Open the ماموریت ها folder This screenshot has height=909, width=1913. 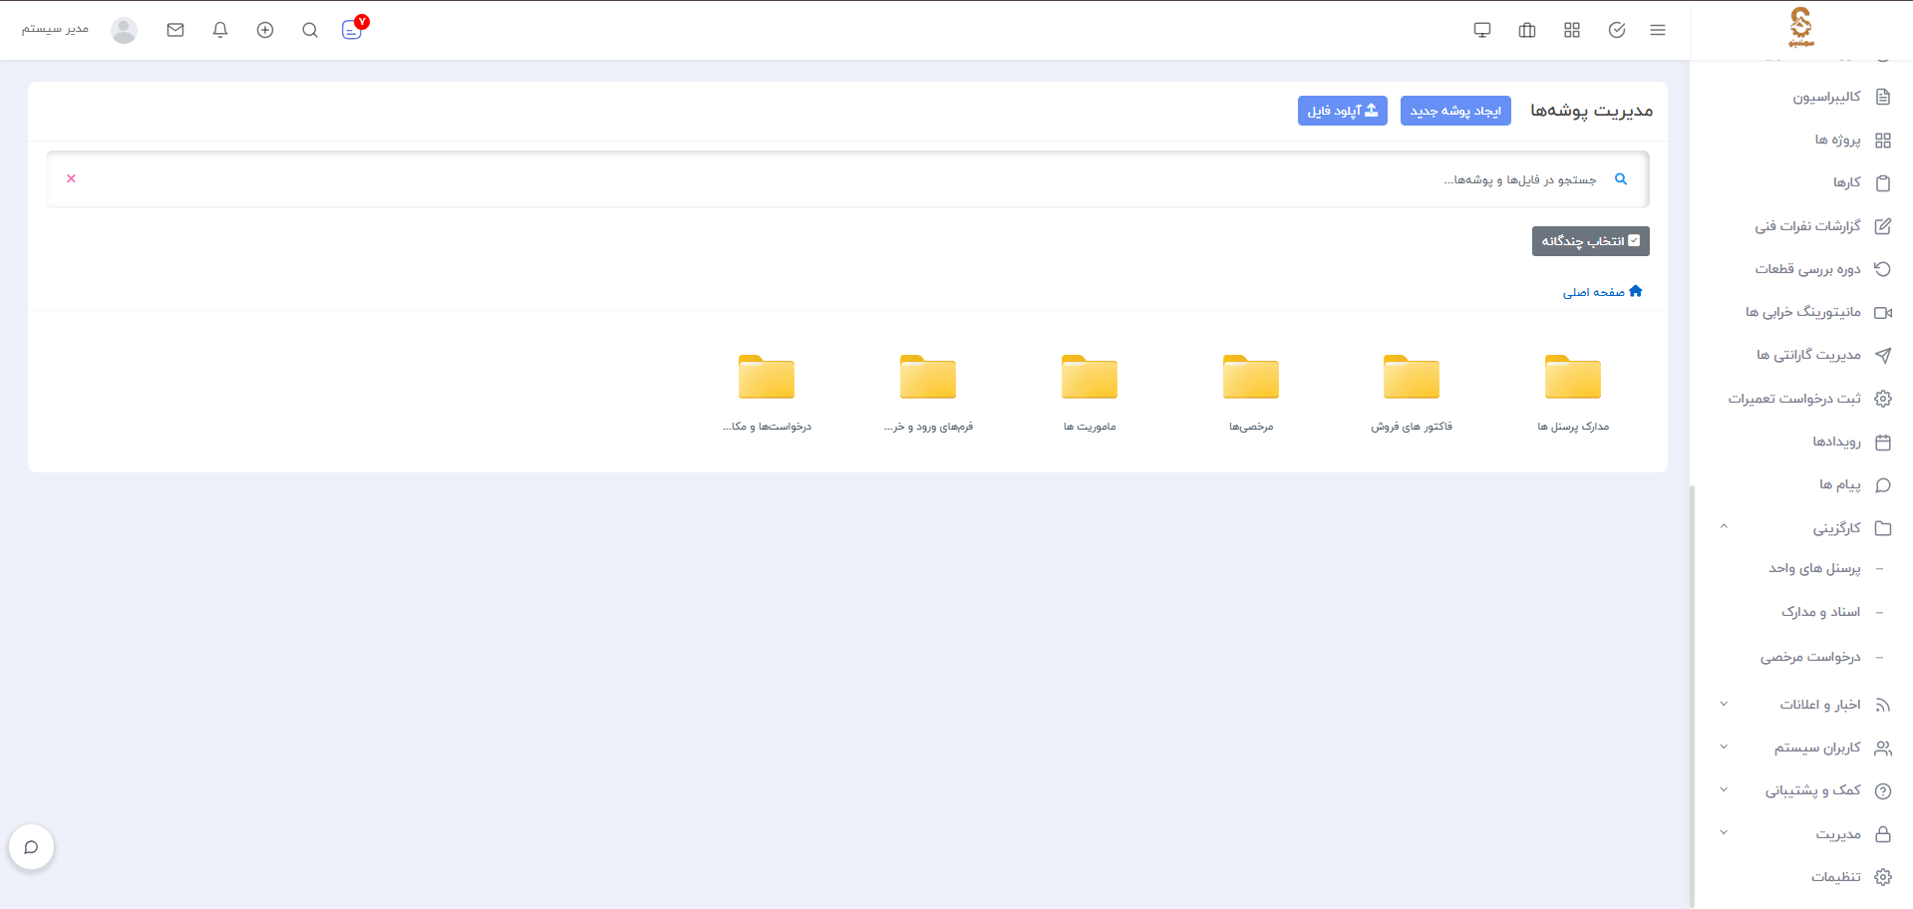1090,393
